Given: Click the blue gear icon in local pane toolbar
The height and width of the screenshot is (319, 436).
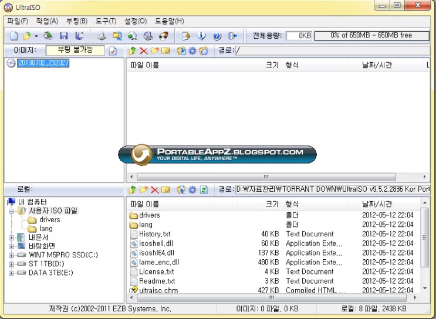Looking at the screenshot, I should (x=192, y=190).
